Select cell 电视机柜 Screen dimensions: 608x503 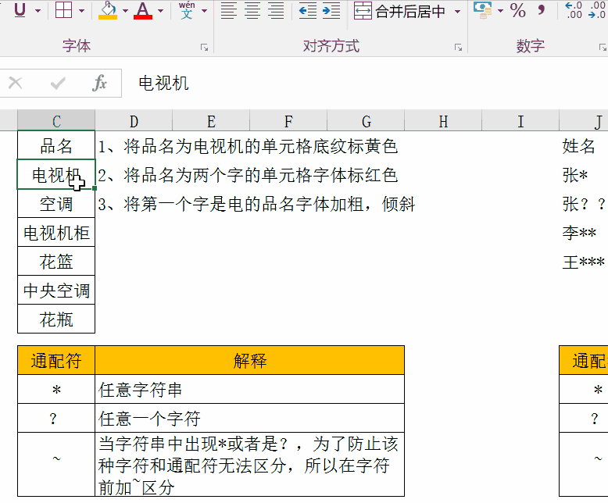56,233
